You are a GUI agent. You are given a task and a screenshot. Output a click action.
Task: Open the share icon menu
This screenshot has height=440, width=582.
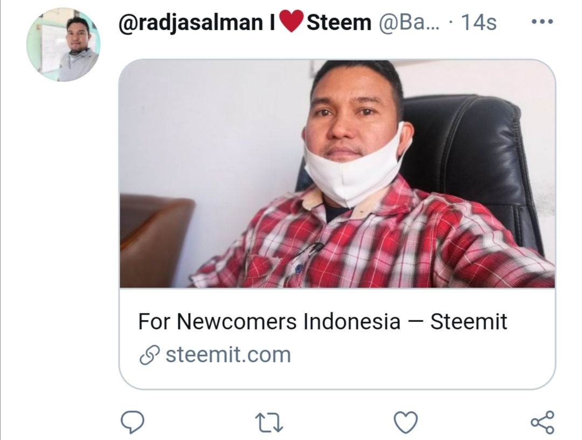pyautogui.click(x=542, y=423)
